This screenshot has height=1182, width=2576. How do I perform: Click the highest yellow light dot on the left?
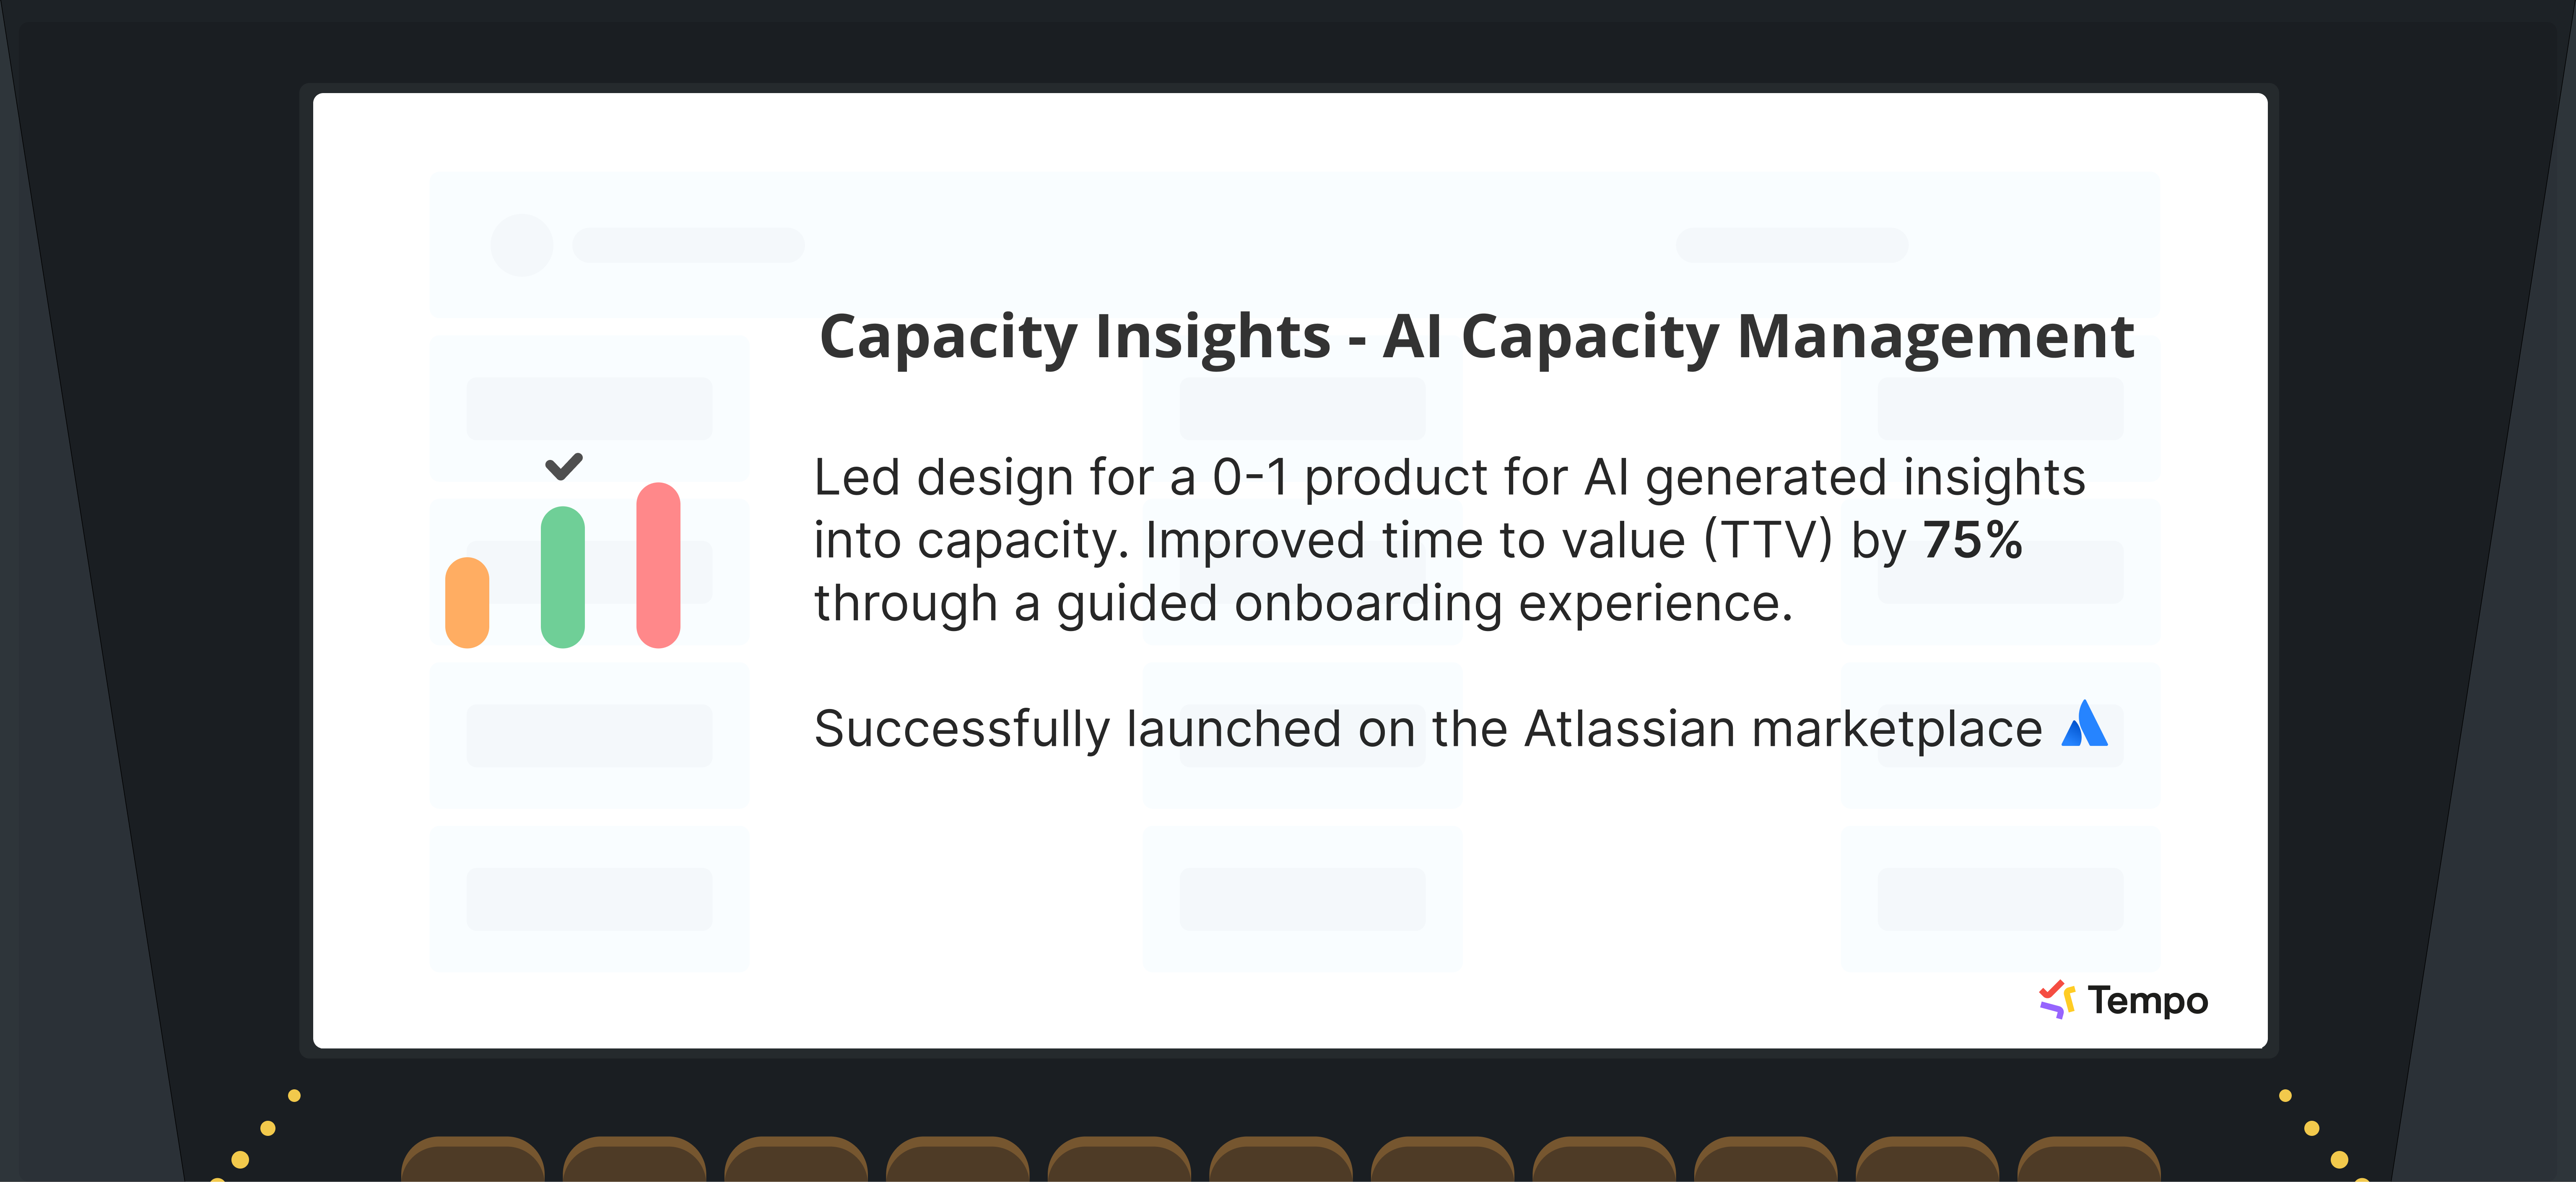[294, 1095]
